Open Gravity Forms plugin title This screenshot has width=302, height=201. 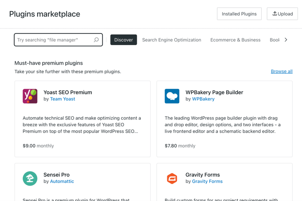[x=202, y=174]
